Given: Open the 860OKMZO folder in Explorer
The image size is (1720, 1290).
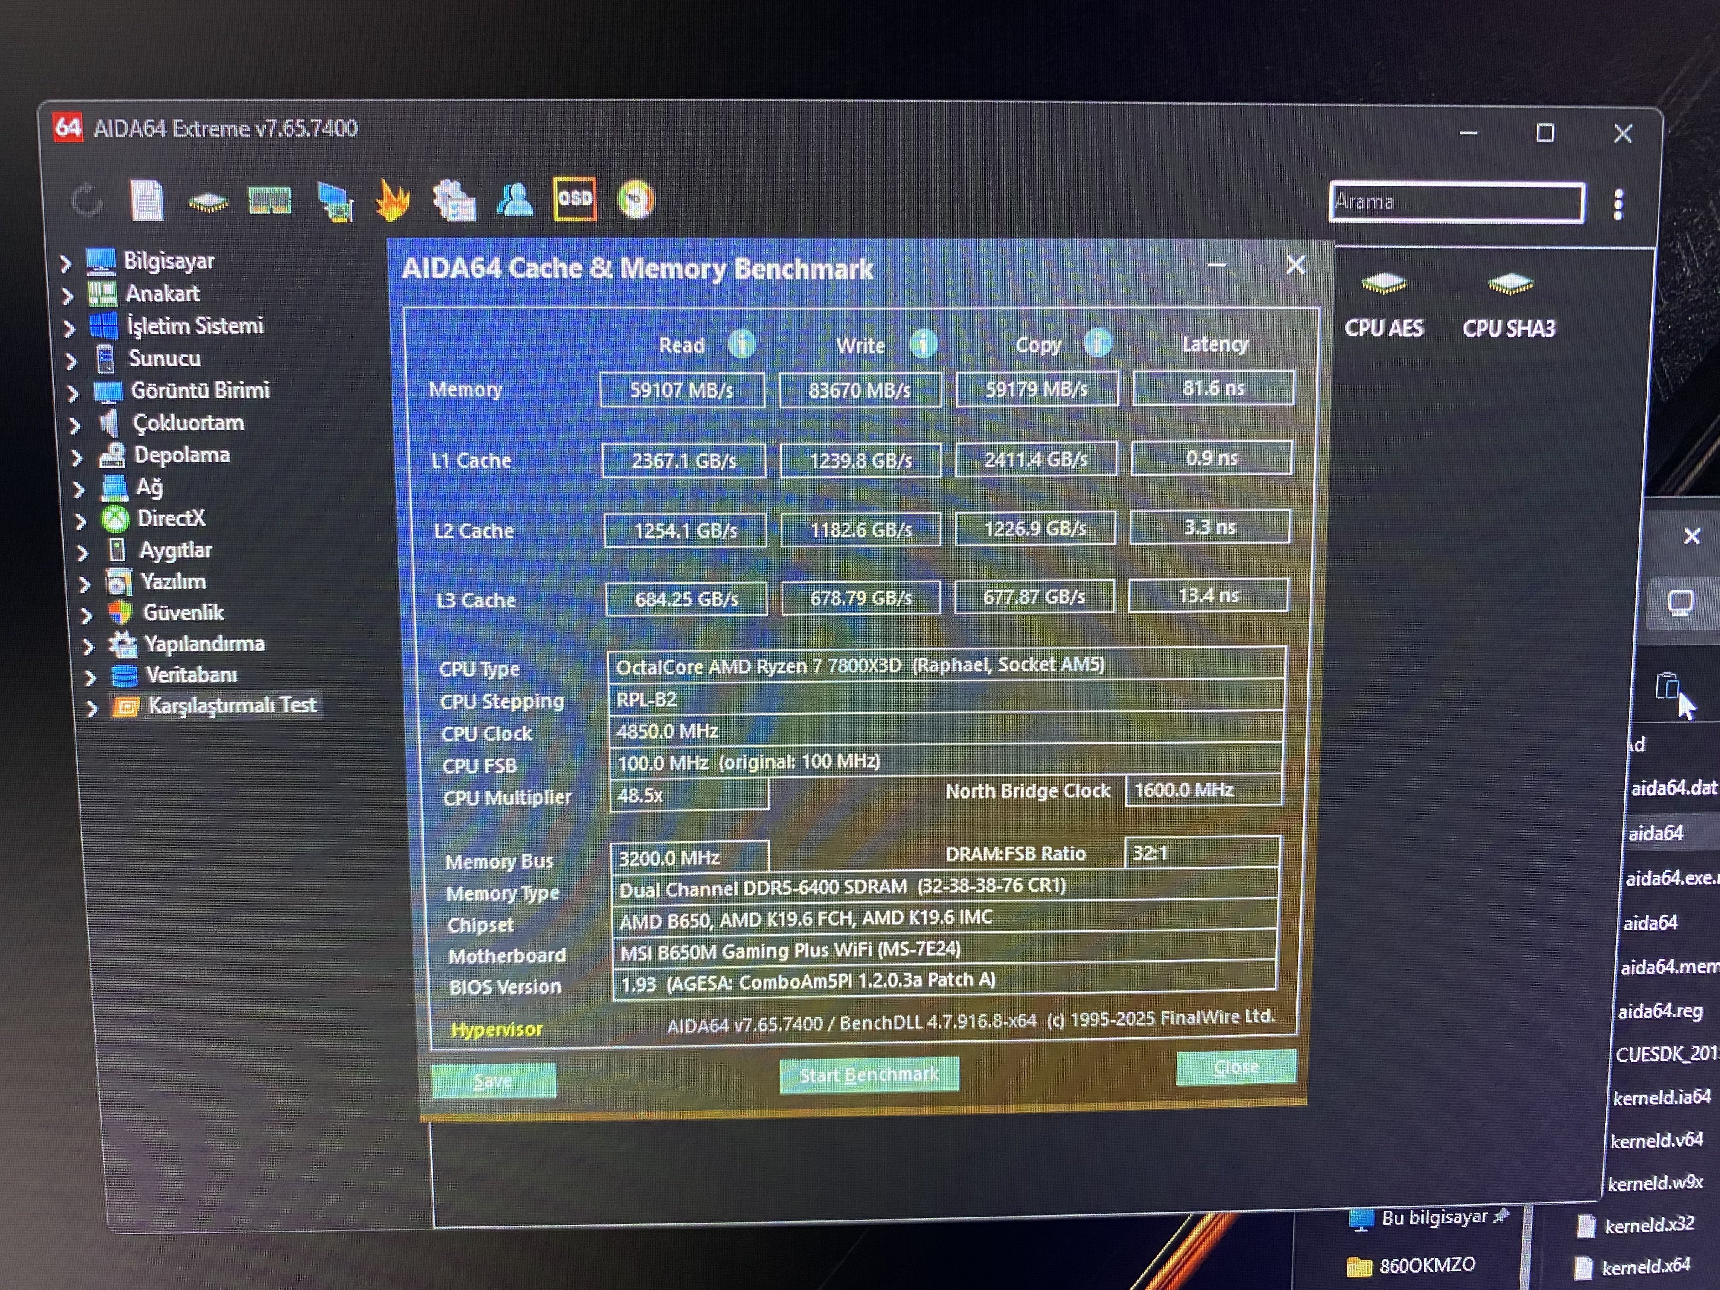Looking at the screenshot, I should (x=1411, y=1266).
